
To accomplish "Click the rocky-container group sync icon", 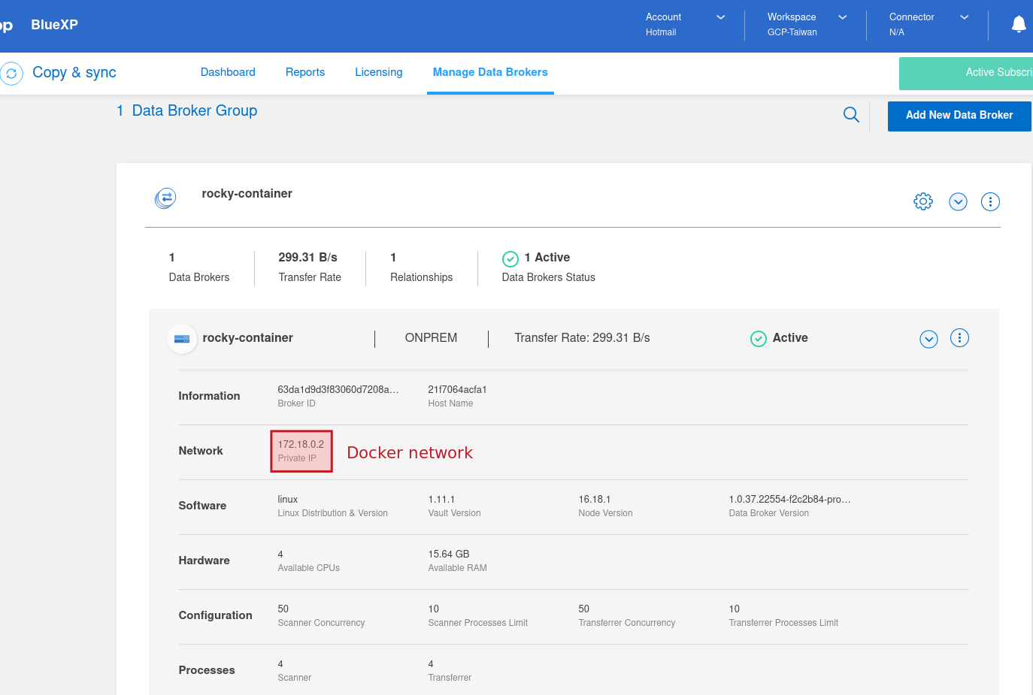I will pyautogui.click(x=165, y=198).
